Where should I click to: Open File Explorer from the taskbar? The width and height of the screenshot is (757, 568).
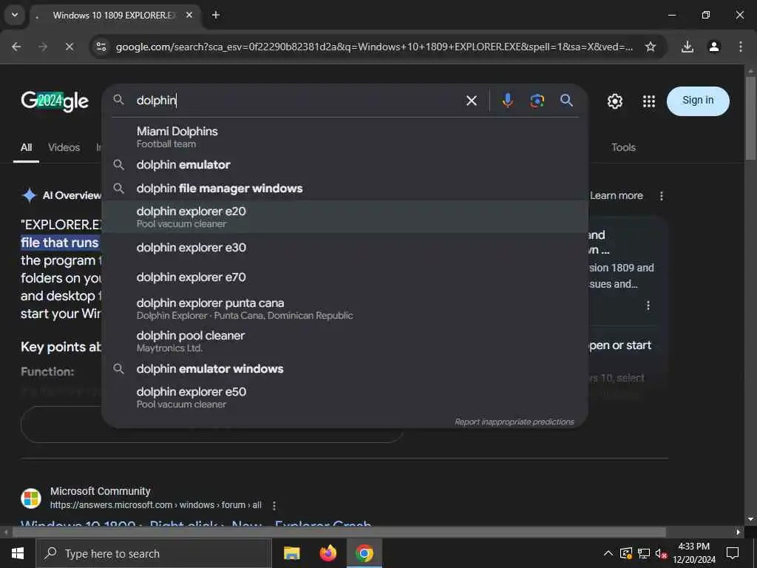point(291,553)
